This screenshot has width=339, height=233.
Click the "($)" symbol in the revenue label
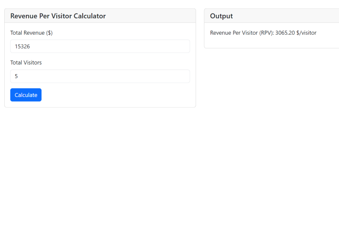coord(49,33)
